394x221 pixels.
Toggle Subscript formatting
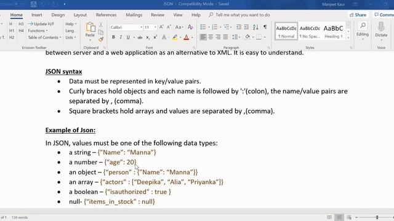[x=148, y=37]
